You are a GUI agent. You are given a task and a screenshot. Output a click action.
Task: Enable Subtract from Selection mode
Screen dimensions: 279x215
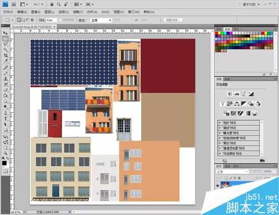pos(28,20)
